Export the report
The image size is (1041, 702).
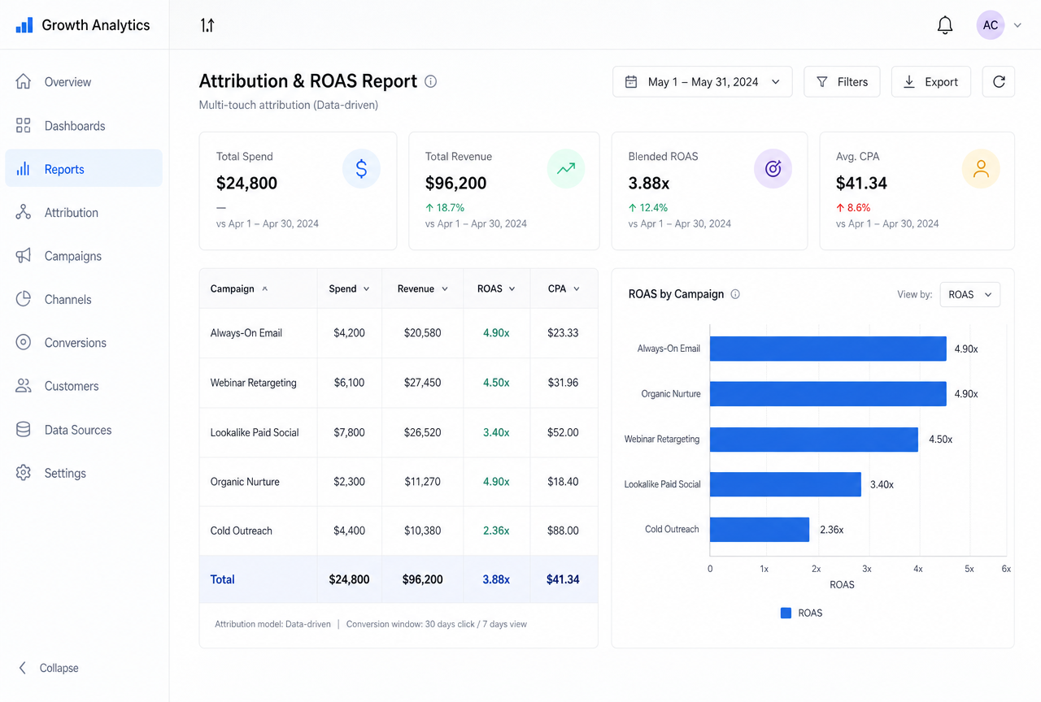[931, 82]
